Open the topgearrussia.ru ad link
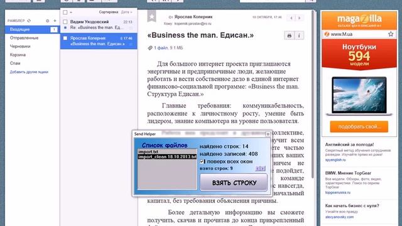This screenshot has width=402, height=226. 338,193
